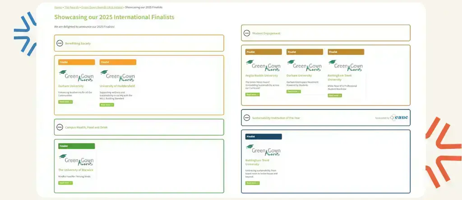The width and height of the screenshot is (462, 200).
Task: Click Sustainability Institution of the Year heading
Action: tap(276, 118)
